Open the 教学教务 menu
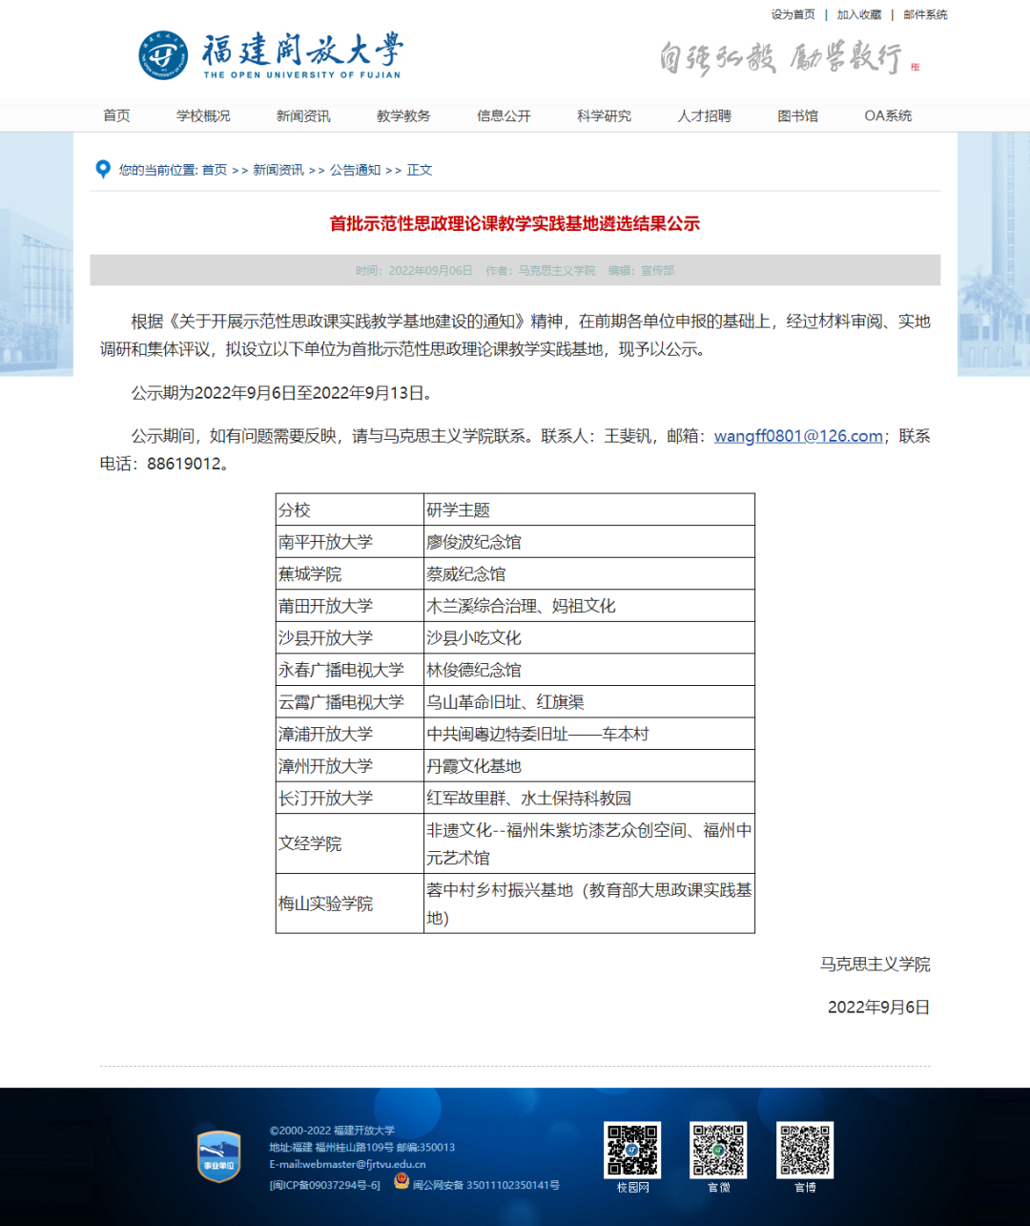Viewport: 1030px width, 1226px height. point(403,115)
